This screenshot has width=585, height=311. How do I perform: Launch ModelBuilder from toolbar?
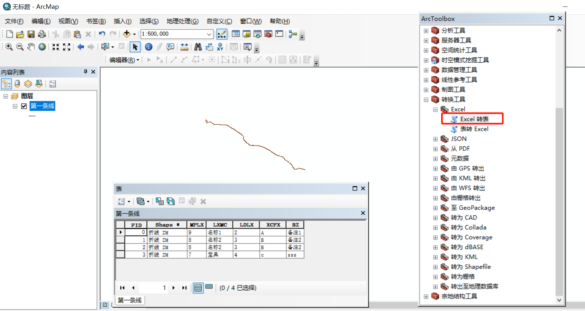[x=293, y=34]
